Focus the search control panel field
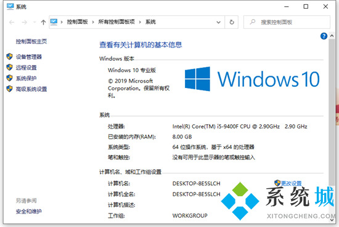The image size is (339, 227). pyautogui.click(x=287, y=22)
